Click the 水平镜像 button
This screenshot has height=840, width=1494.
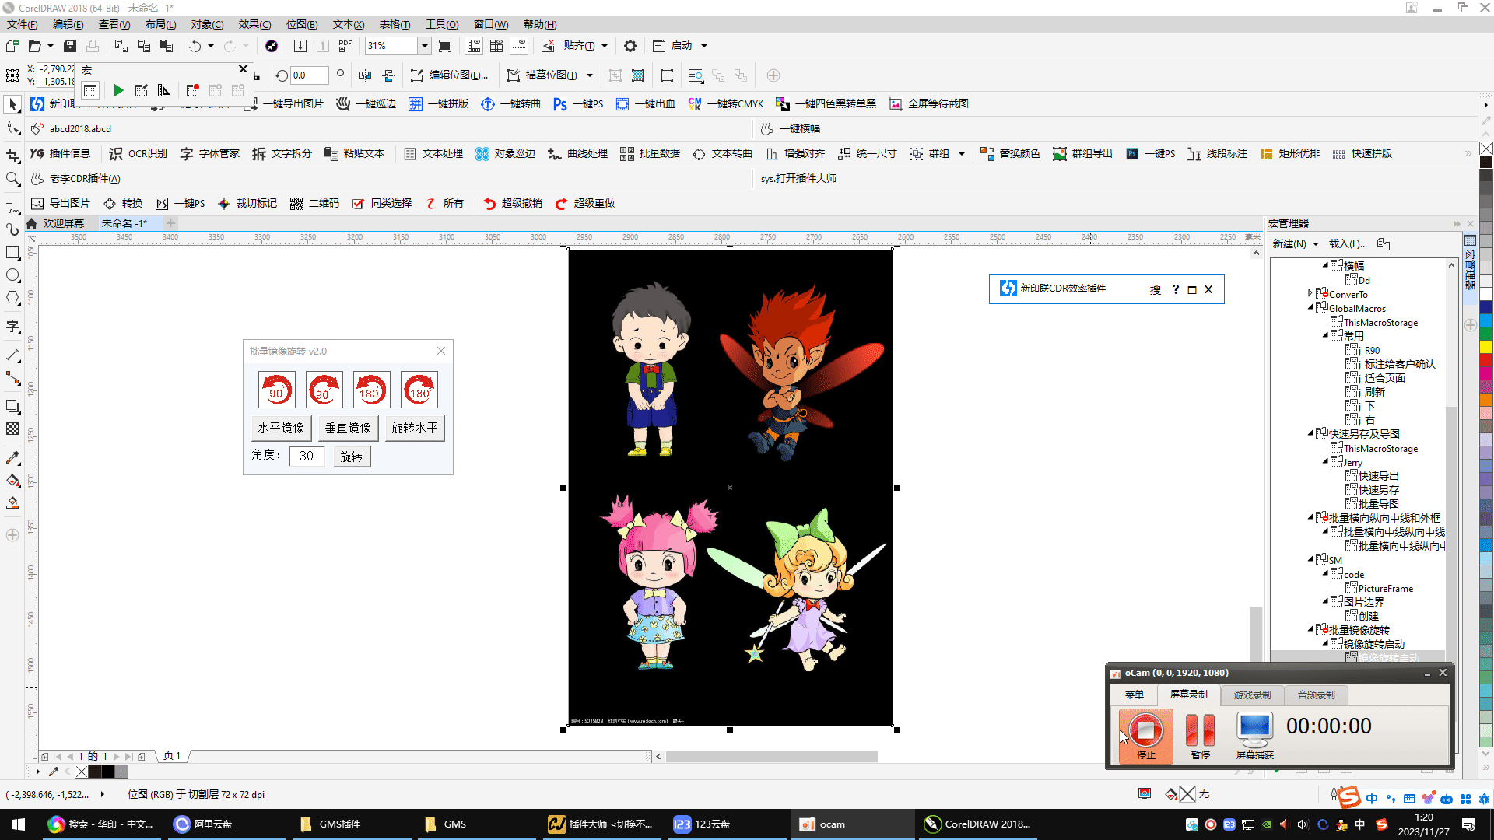(x=281, y=429)
